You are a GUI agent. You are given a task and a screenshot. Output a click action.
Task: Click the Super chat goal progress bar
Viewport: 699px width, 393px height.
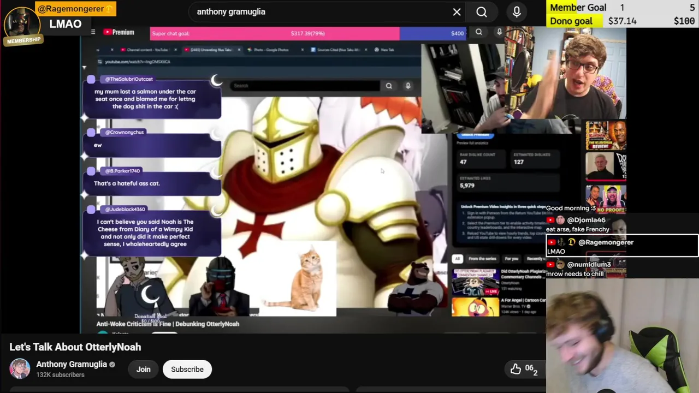308,33
